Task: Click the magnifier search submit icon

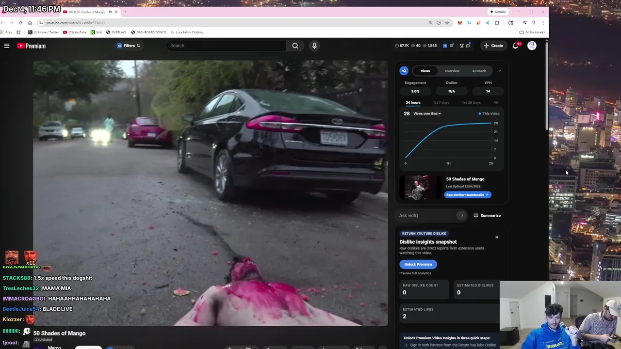Action: [x=295, y=46]
